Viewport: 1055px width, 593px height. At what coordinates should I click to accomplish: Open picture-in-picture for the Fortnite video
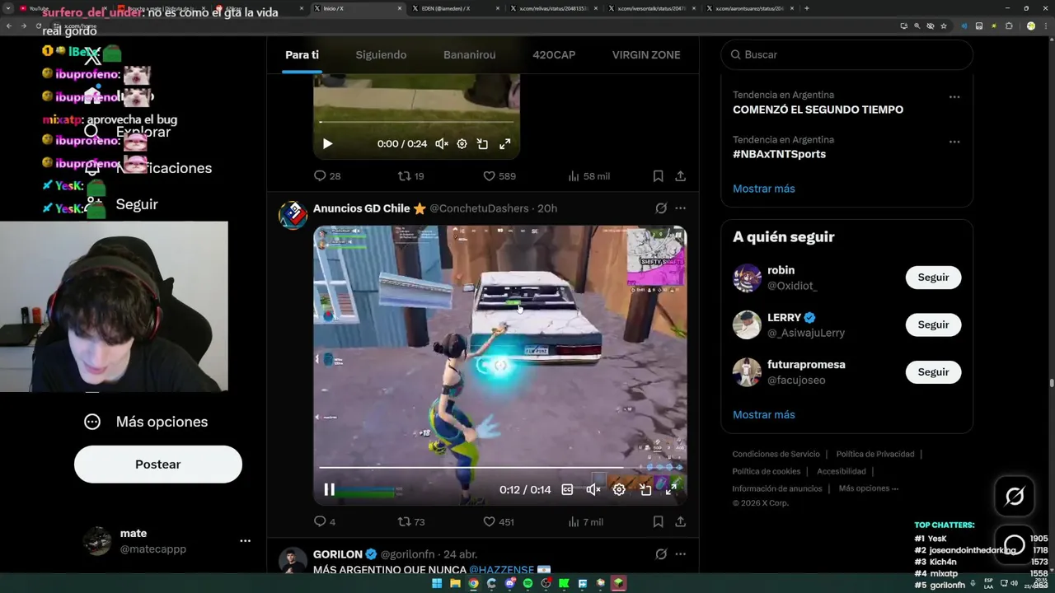coord(645,489)
